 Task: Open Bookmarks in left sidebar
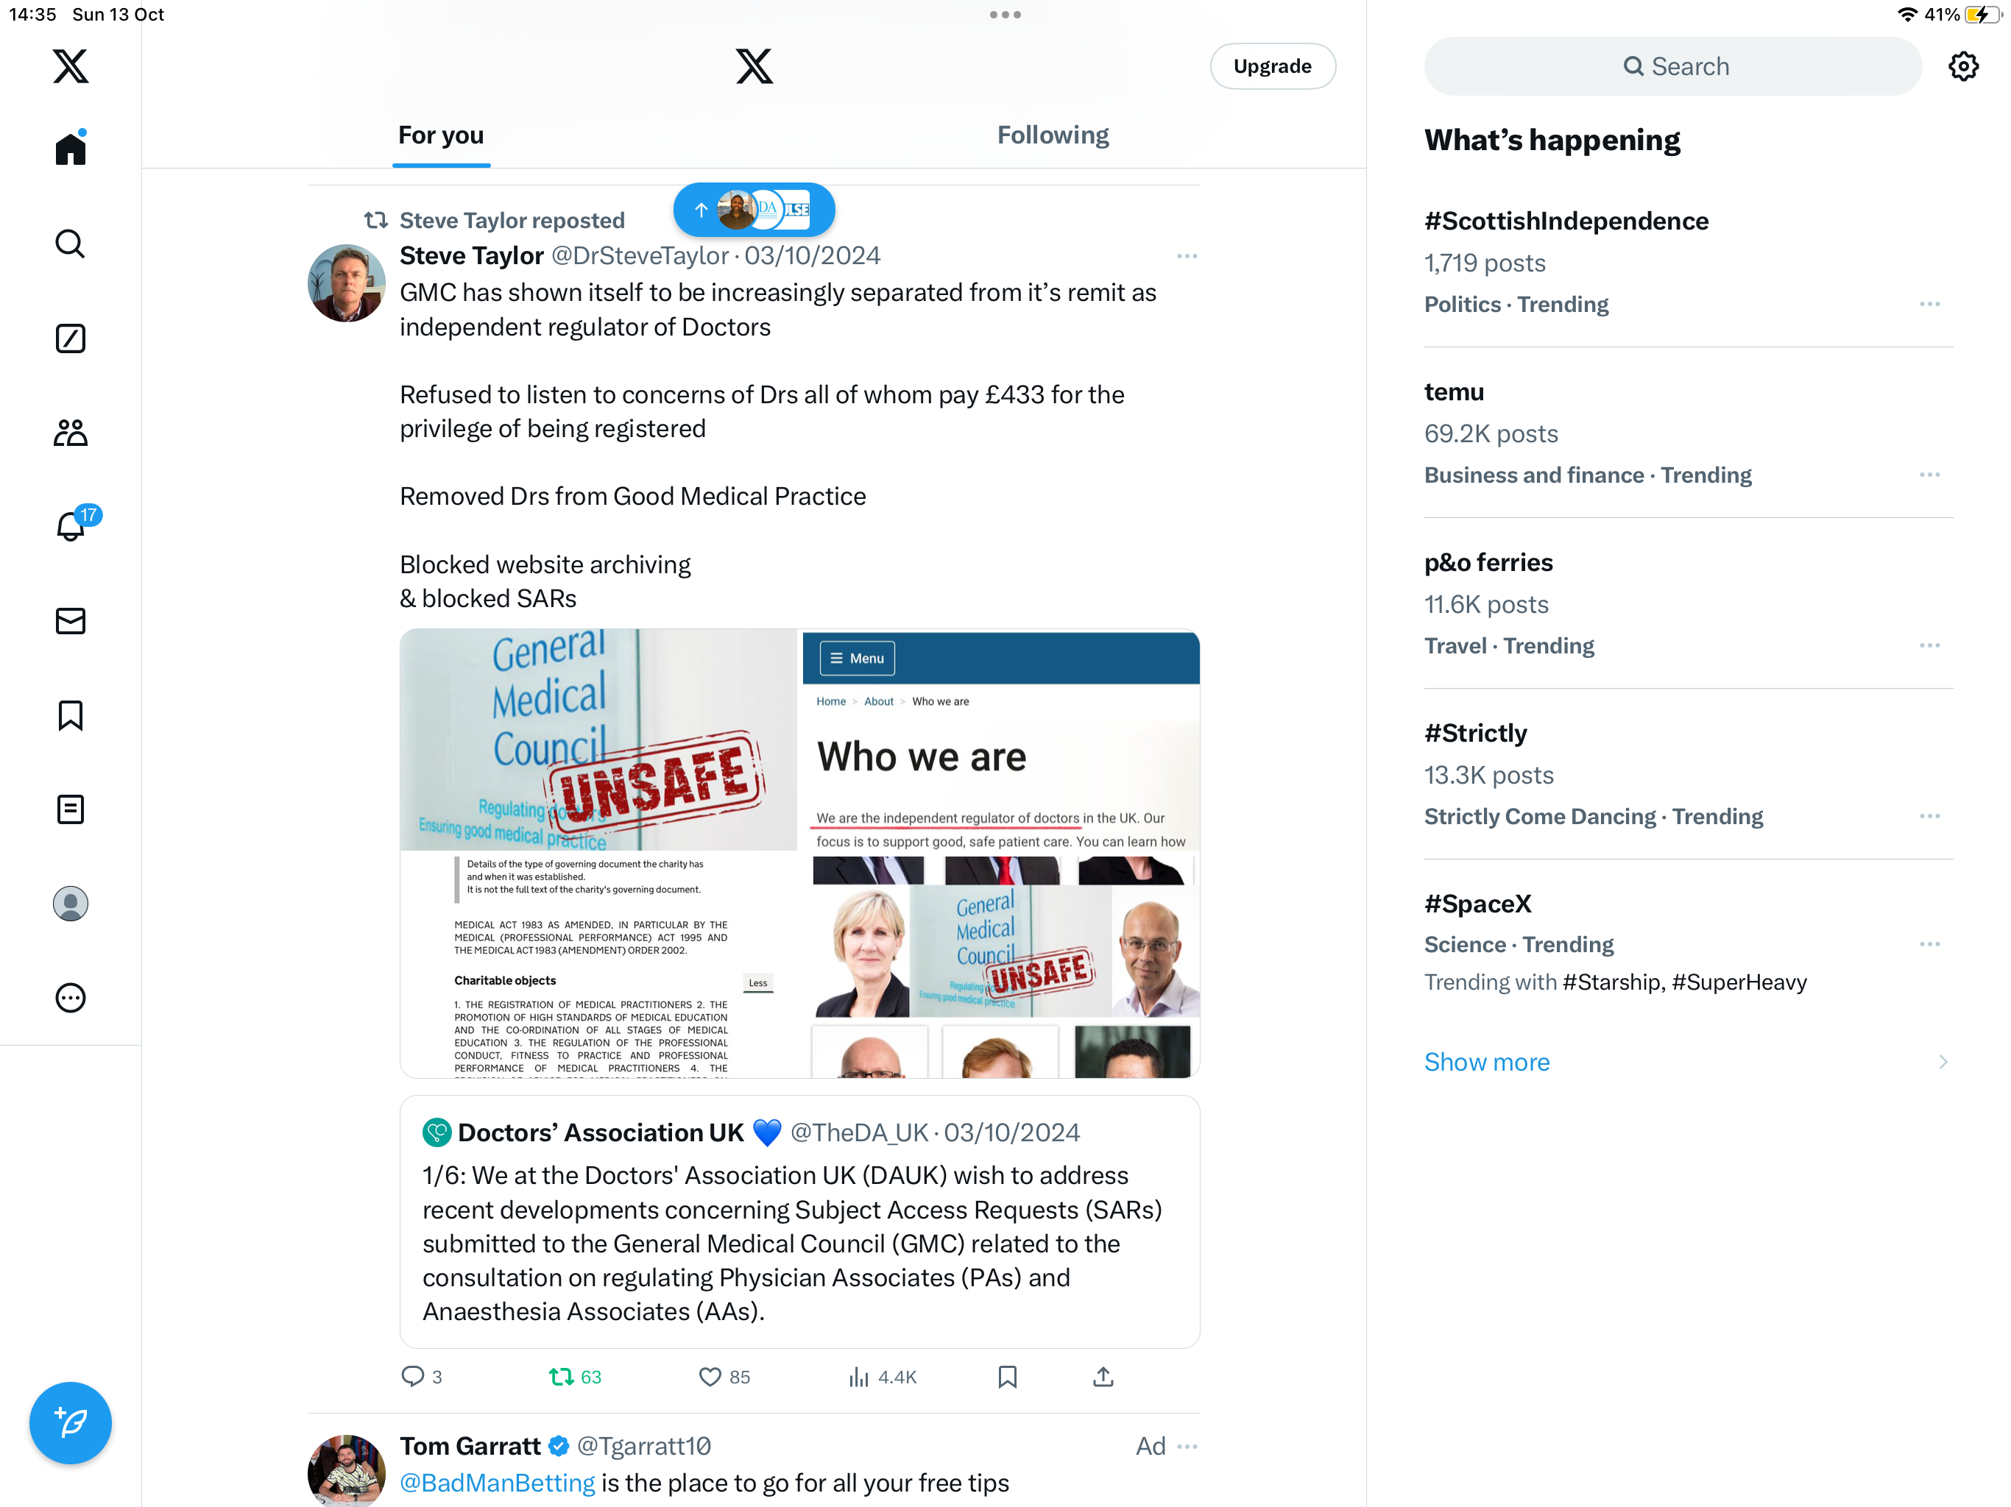point(70,715)
